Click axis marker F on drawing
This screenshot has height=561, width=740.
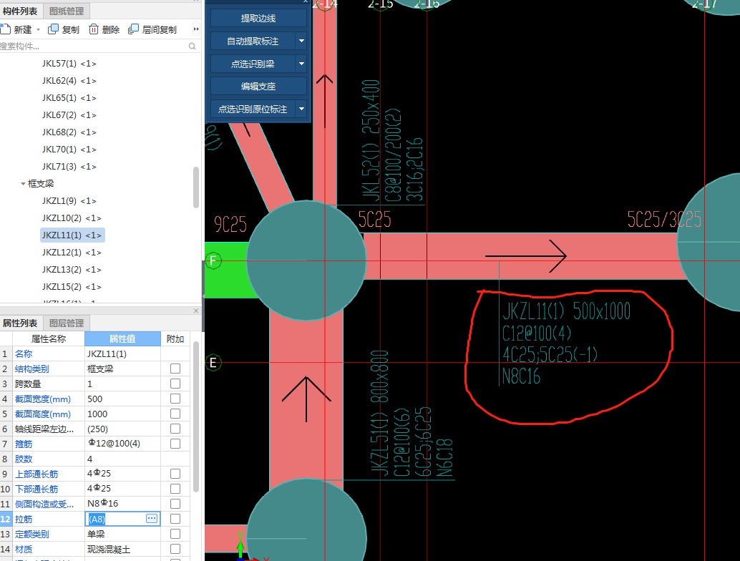tap(213, 260)
